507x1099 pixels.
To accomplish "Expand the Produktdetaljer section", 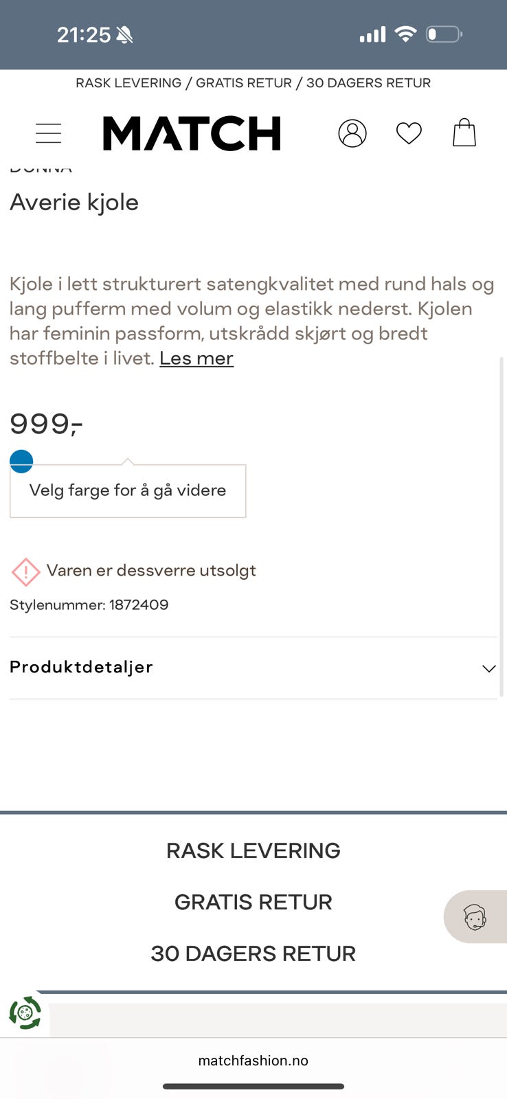I will (x=253, y=668).
